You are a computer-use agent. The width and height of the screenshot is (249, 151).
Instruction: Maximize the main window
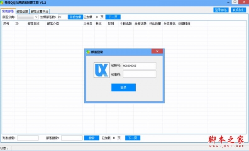[235, 2]
